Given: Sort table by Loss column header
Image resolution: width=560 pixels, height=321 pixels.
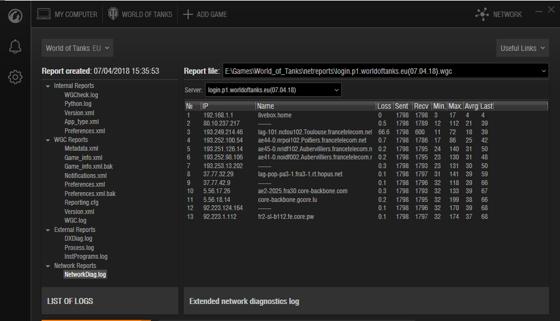Looking at the screenshot, I should (385, 106).
